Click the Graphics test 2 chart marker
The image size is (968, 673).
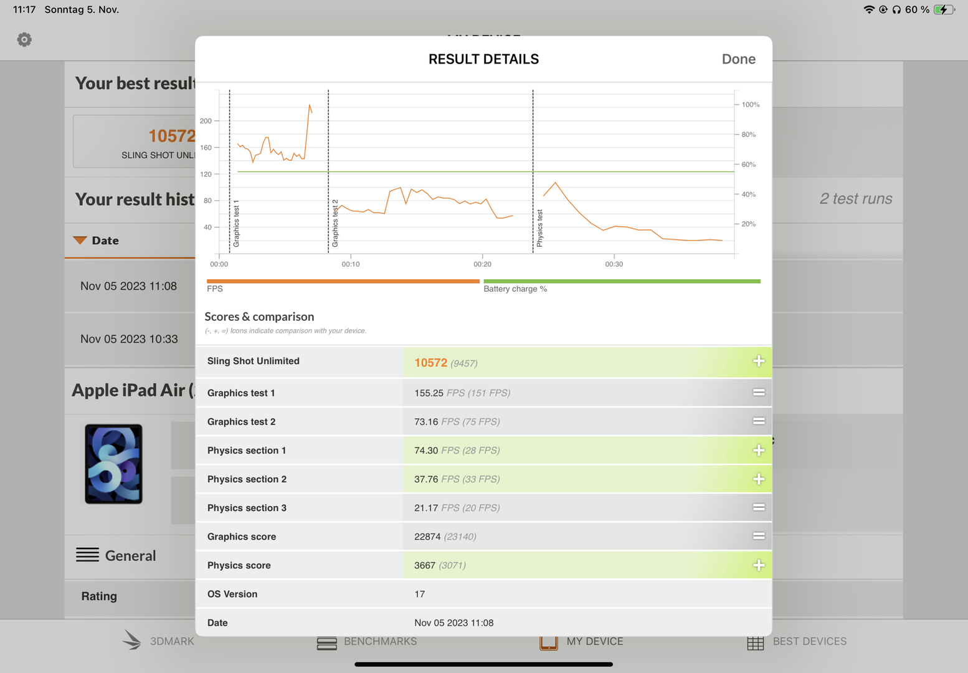(335, 223)
